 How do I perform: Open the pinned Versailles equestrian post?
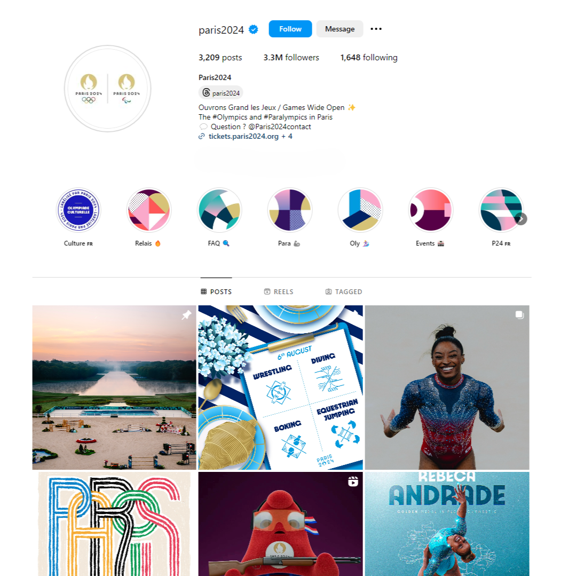pyautogui.click(x=114, y=387)
